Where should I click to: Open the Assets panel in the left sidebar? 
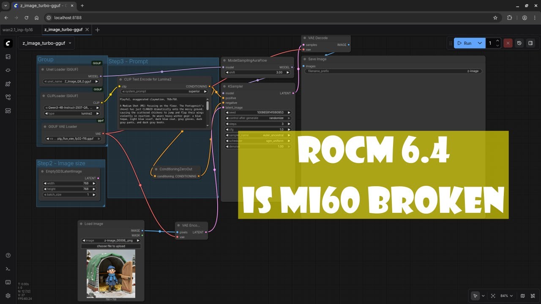tap(8, 57)
